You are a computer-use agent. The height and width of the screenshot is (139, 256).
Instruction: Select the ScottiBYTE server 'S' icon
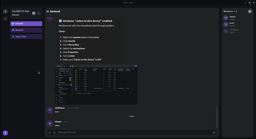pyautogui.click(x=5, y=11)
